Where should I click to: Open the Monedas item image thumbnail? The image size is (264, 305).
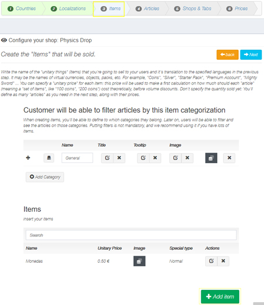(140, 261)
